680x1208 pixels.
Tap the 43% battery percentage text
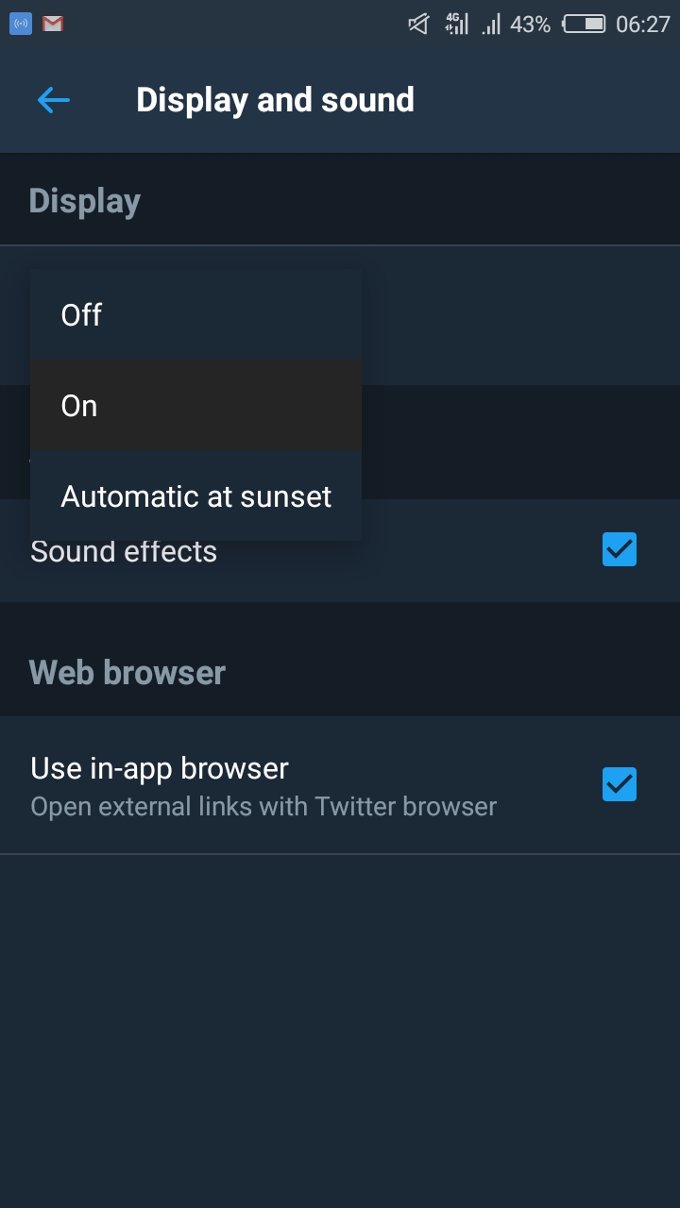530,25
